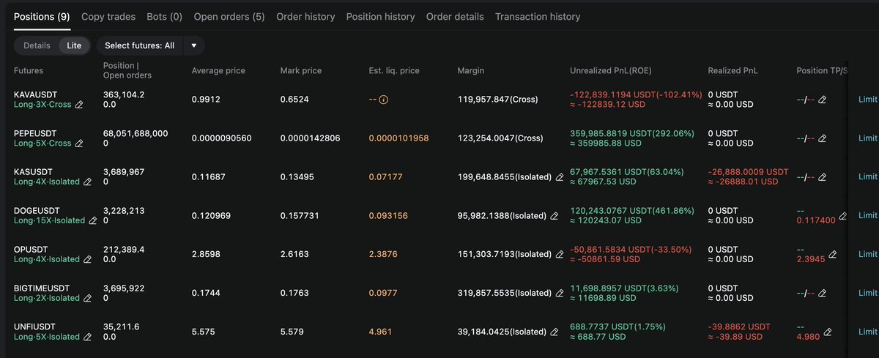Click BIGTIMEUSDT mark price 0.1763

[294, 293]
